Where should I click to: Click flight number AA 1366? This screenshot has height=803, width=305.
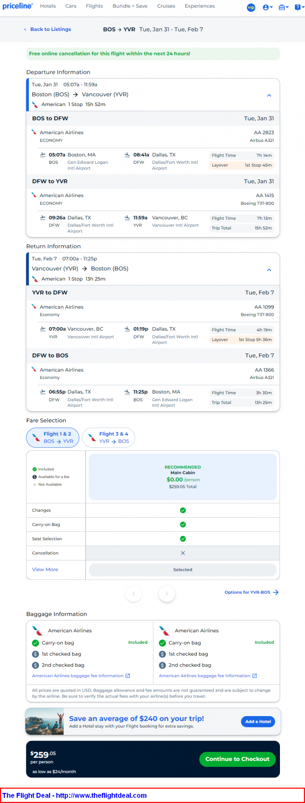(x=264, y=370)
